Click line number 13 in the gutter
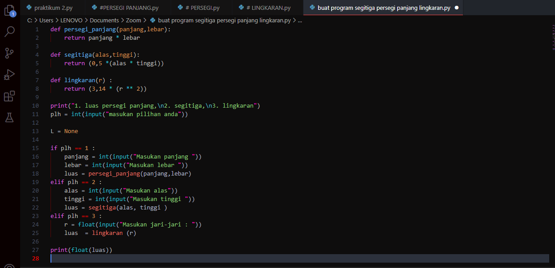 coord(35,131)
